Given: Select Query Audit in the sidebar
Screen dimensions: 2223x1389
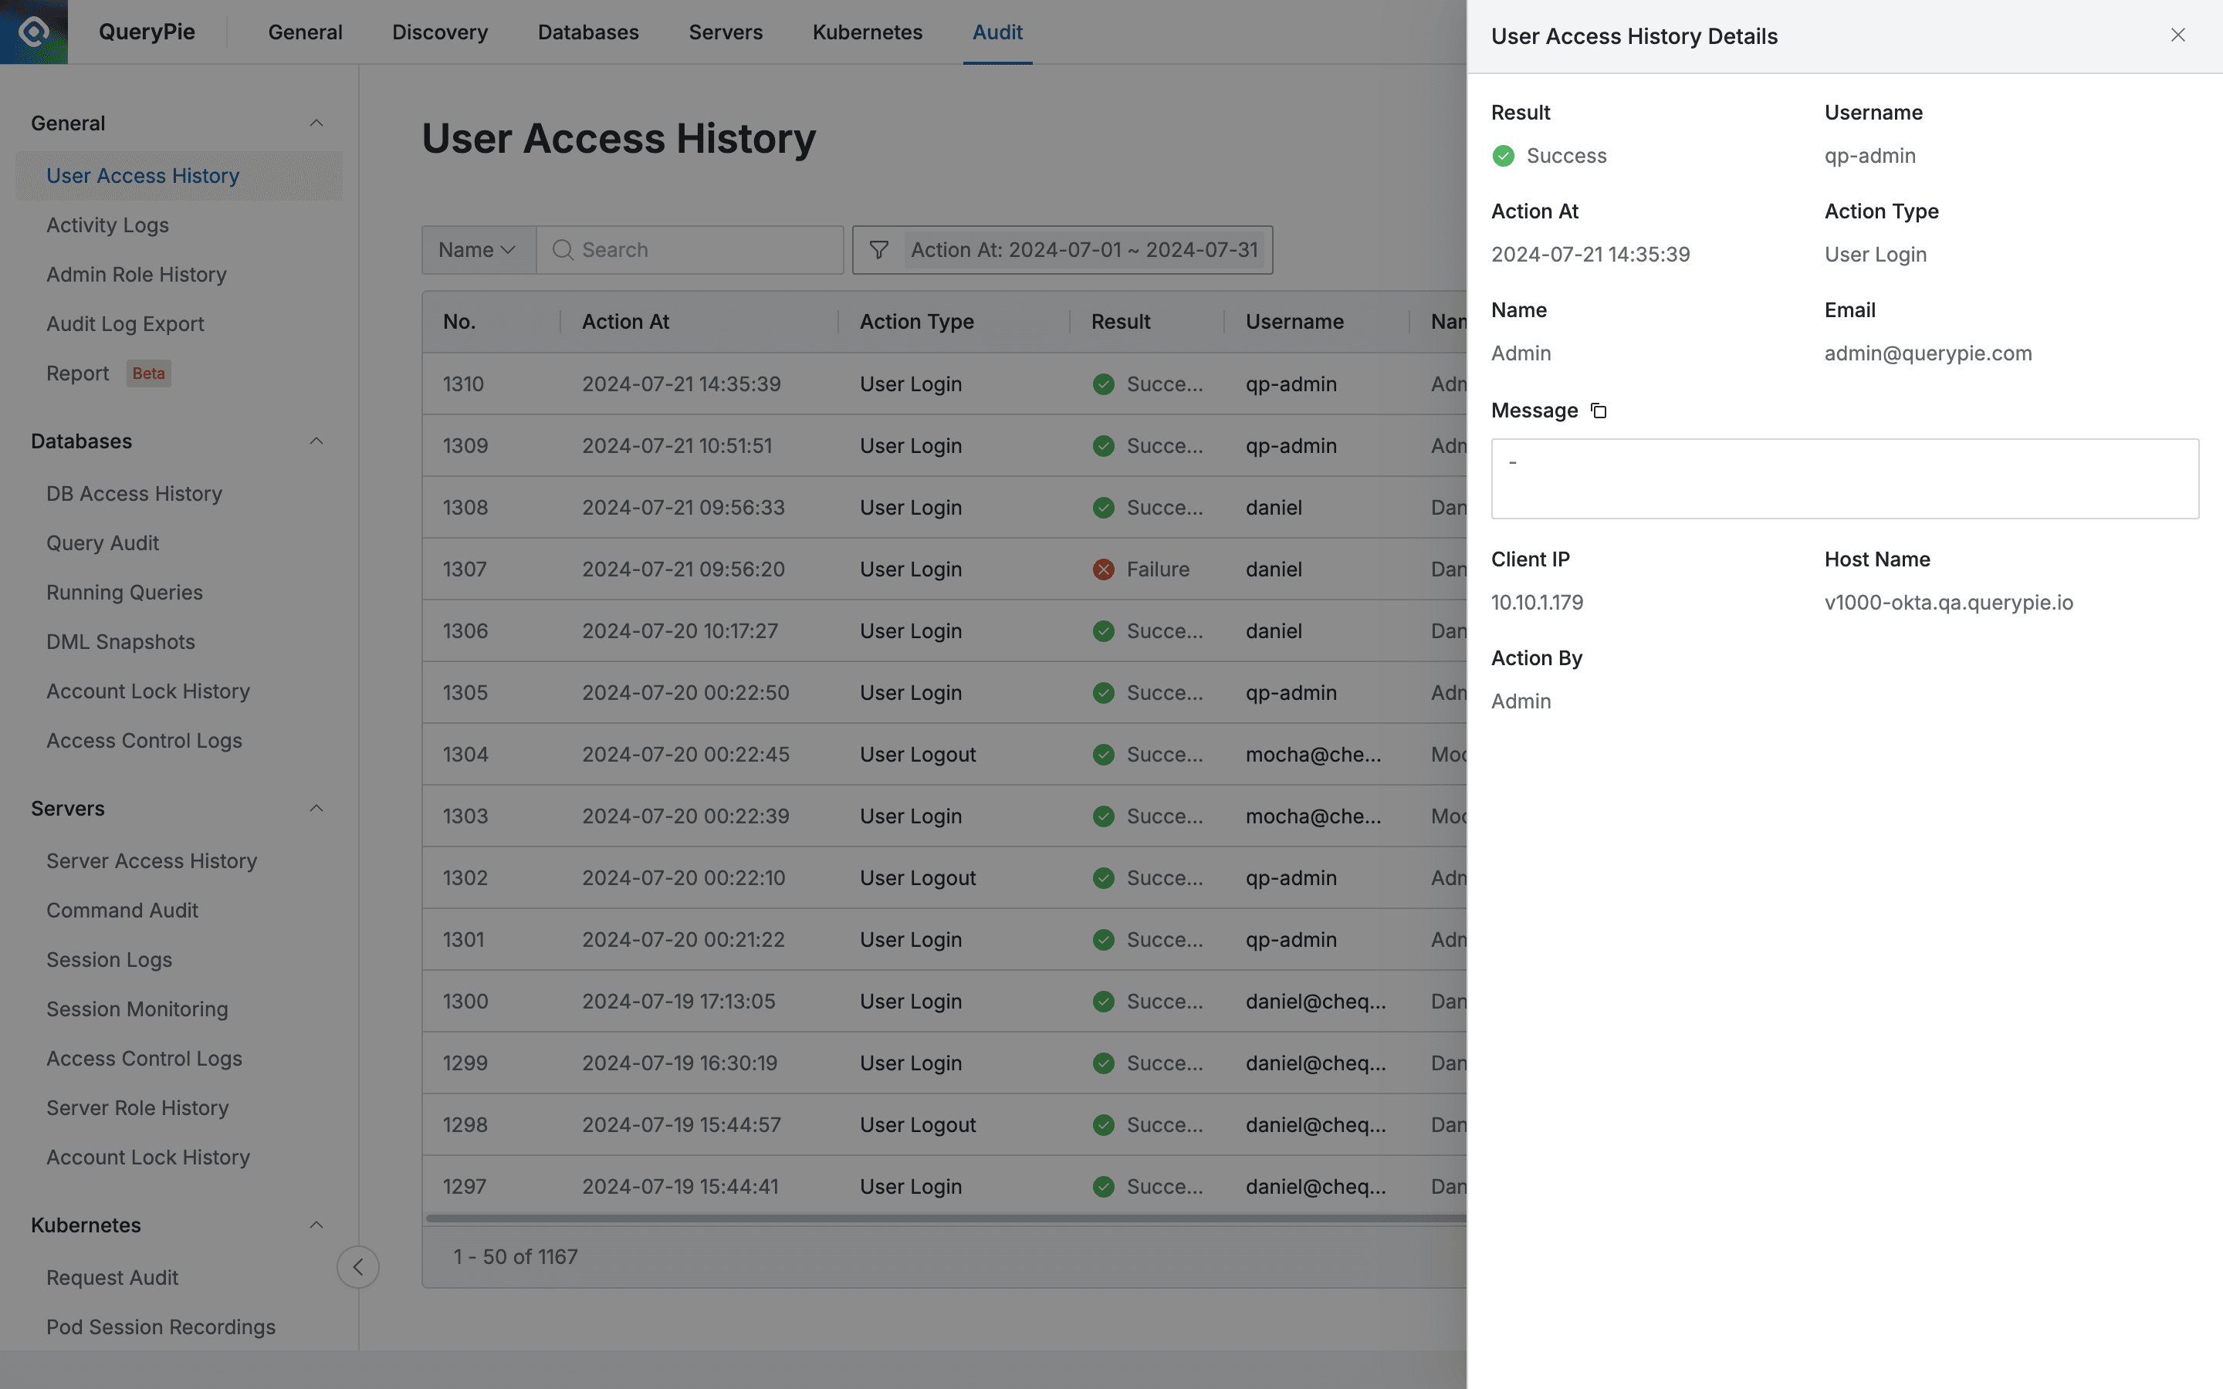Looking at the screenshot, I should (x=102, y=543).
